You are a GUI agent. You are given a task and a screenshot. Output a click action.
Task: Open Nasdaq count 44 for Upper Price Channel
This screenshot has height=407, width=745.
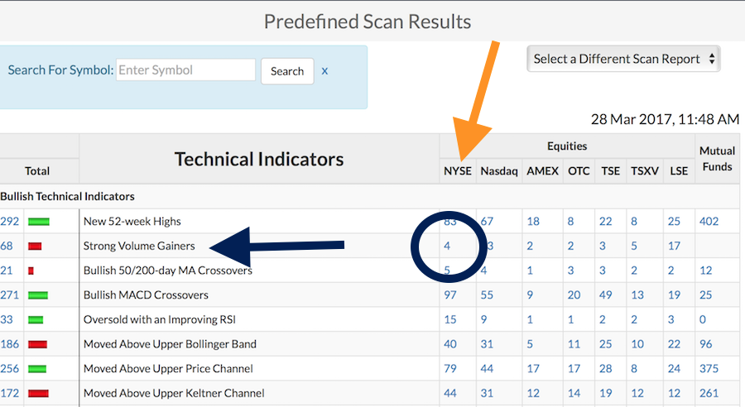487,368
